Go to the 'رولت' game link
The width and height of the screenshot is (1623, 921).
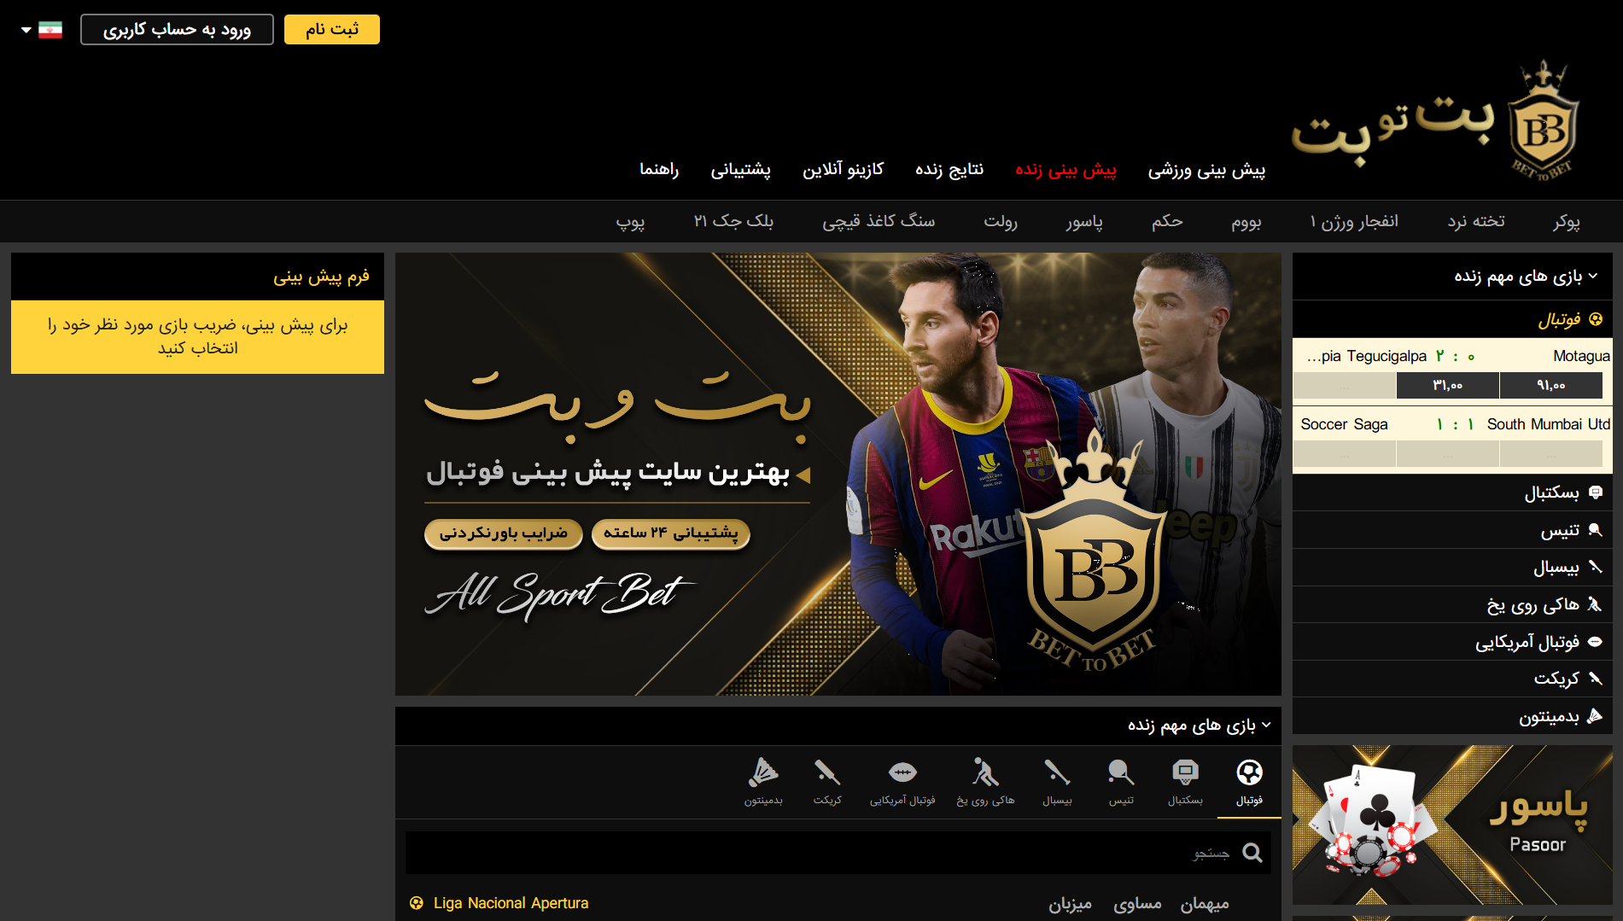point(1001,222)
